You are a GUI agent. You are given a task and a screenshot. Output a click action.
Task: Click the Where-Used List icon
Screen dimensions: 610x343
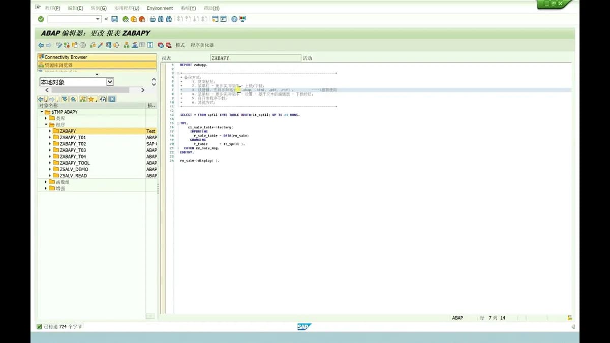tap(116, 45)
